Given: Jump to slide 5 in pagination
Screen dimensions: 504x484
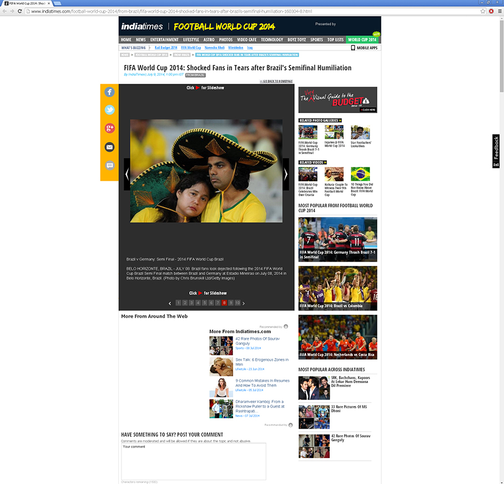Looking at the screenshot, I should coord(204,303).
